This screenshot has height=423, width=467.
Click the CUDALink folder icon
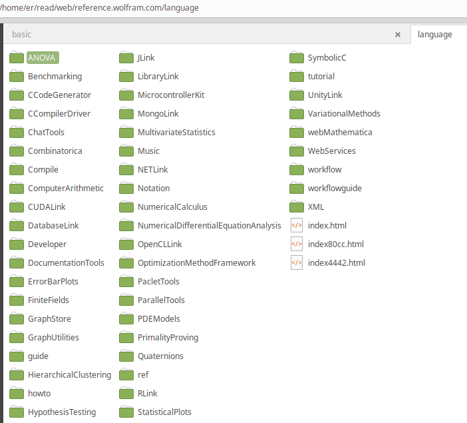click(17, 207)
